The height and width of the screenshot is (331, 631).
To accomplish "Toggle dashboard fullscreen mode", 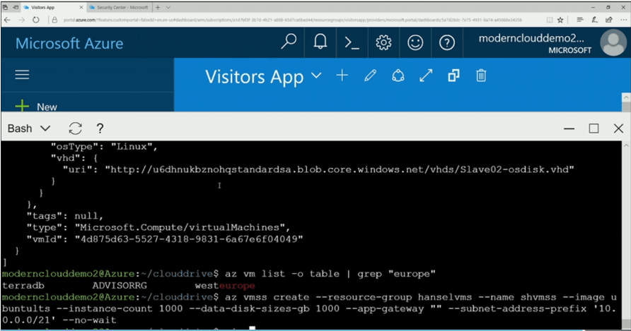I will click(426, 76).
